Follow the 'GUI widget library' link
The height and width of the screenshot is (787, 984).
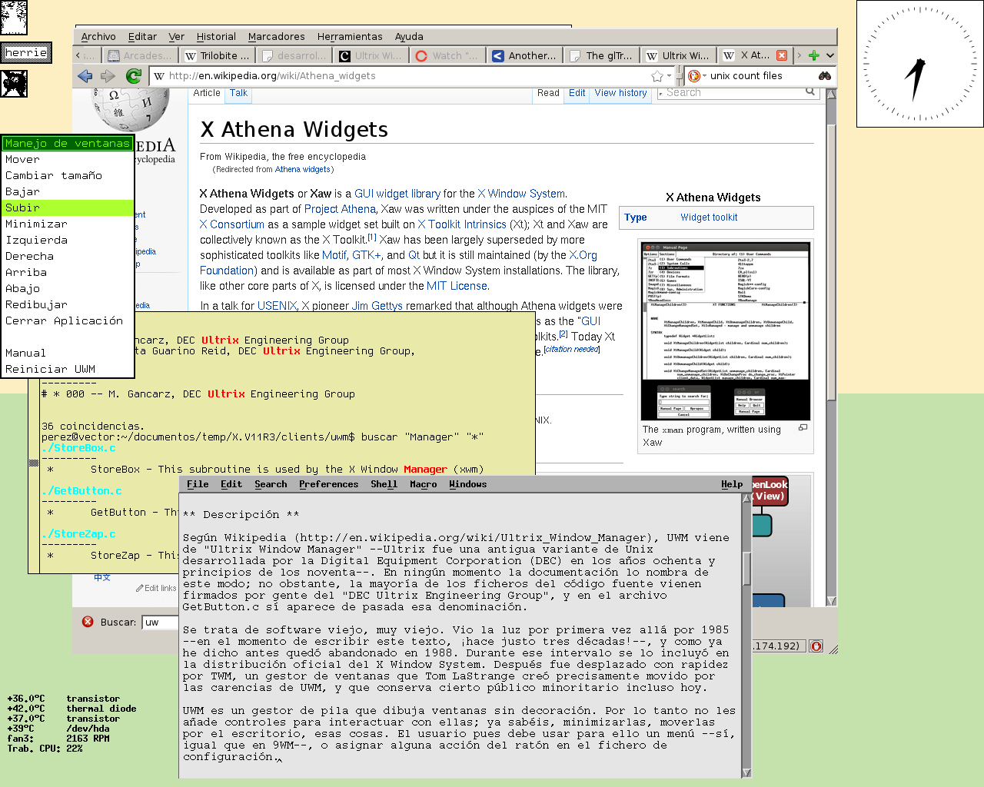coord(397,194)
